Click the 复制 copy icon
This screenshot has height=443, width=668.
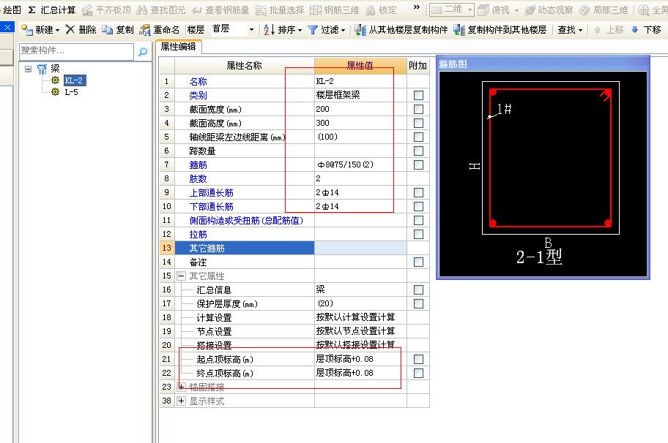point(108,30)
